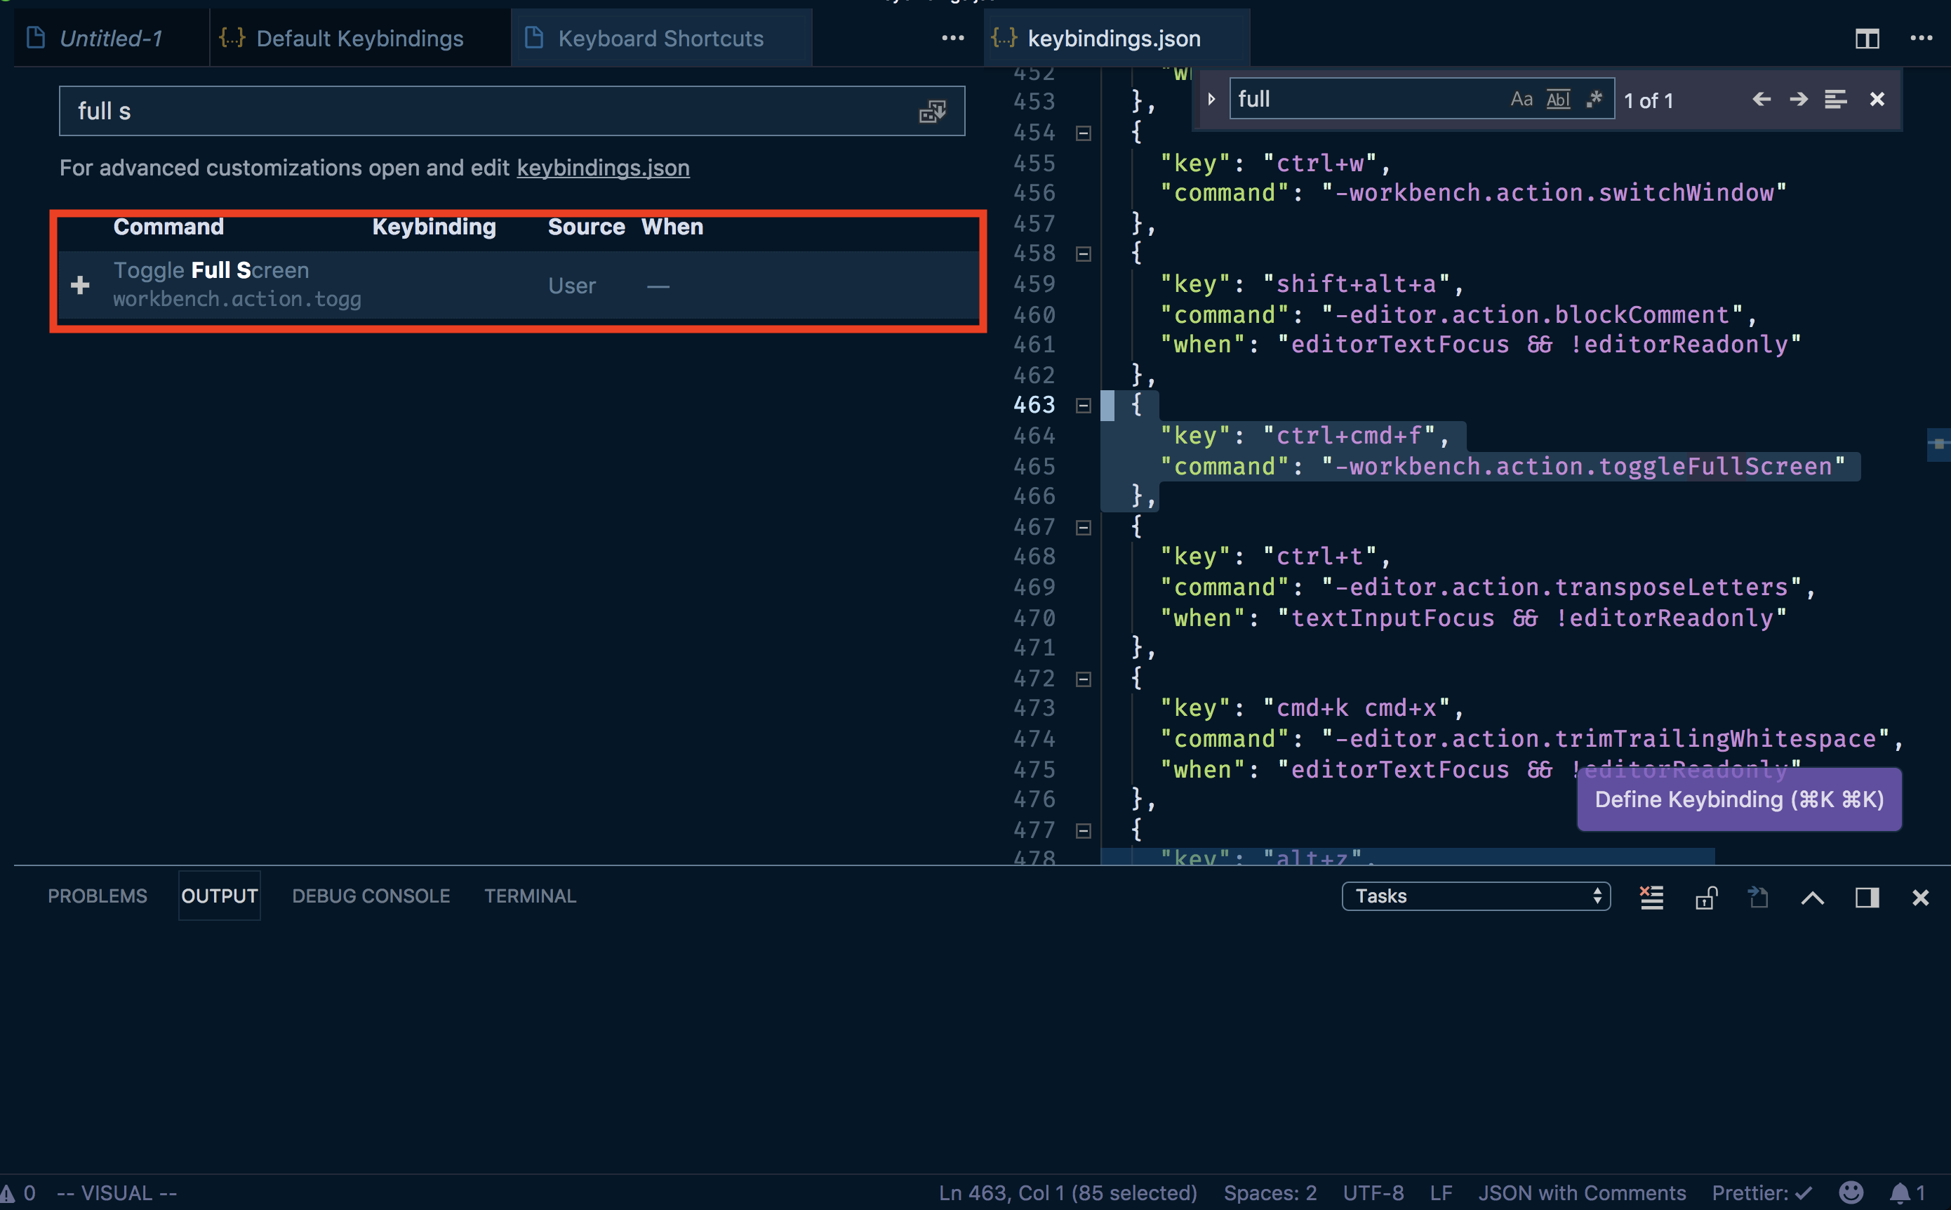The width and height of the screenshot is (1951, 1210).
Task: Toggle Match Case in the find widget
Action: coord(1521,98)
